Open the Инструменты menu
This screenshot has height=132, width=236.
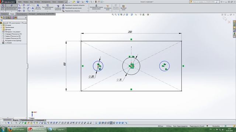coord(46,2)
